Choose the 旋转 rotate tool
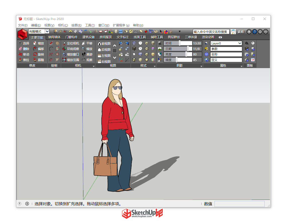The height and width of the screenshot is (221, 285). pyautogui.click(x=39, y=54)
